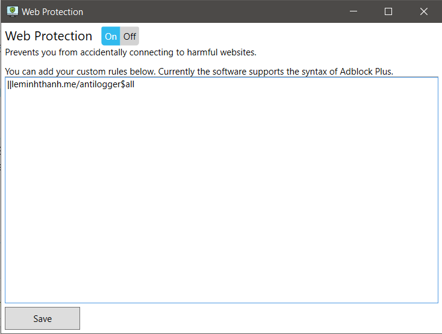Save the custom rules
Viewport: 442px width, 334px height.
(x=42, y=318)
